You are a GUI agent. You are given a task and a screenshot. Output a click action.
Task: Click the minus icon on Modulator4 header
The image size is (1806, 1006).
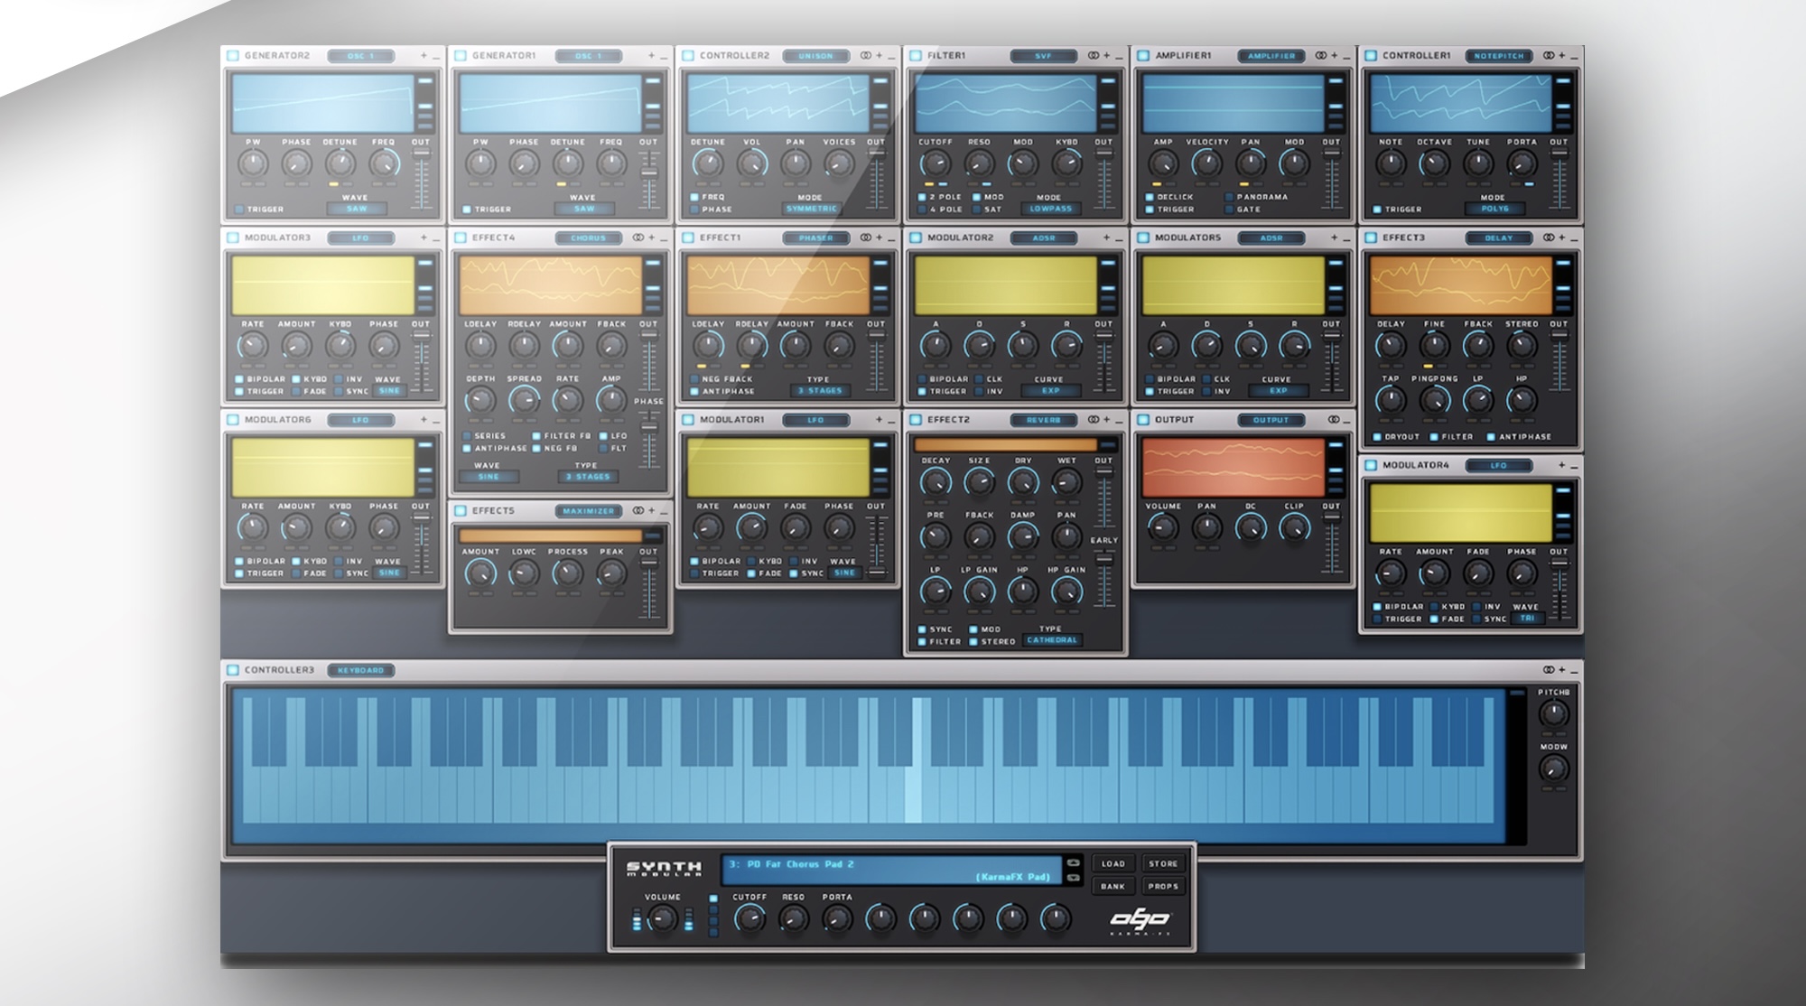[x=1573, y=466]
